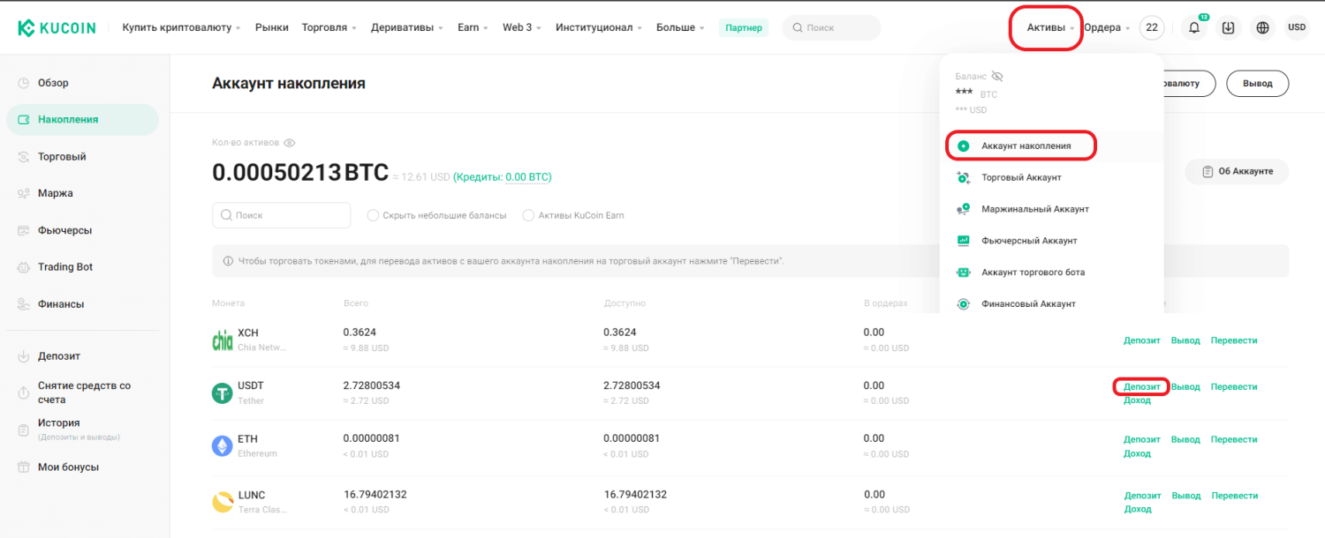Click the Trading Account icon in dropdown
The width and height of the screenshot is (1325, 538).
point(964,177)
